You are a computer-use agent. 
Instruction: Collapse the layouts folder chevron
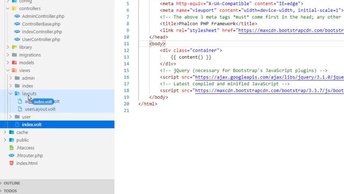click(11, 93)
